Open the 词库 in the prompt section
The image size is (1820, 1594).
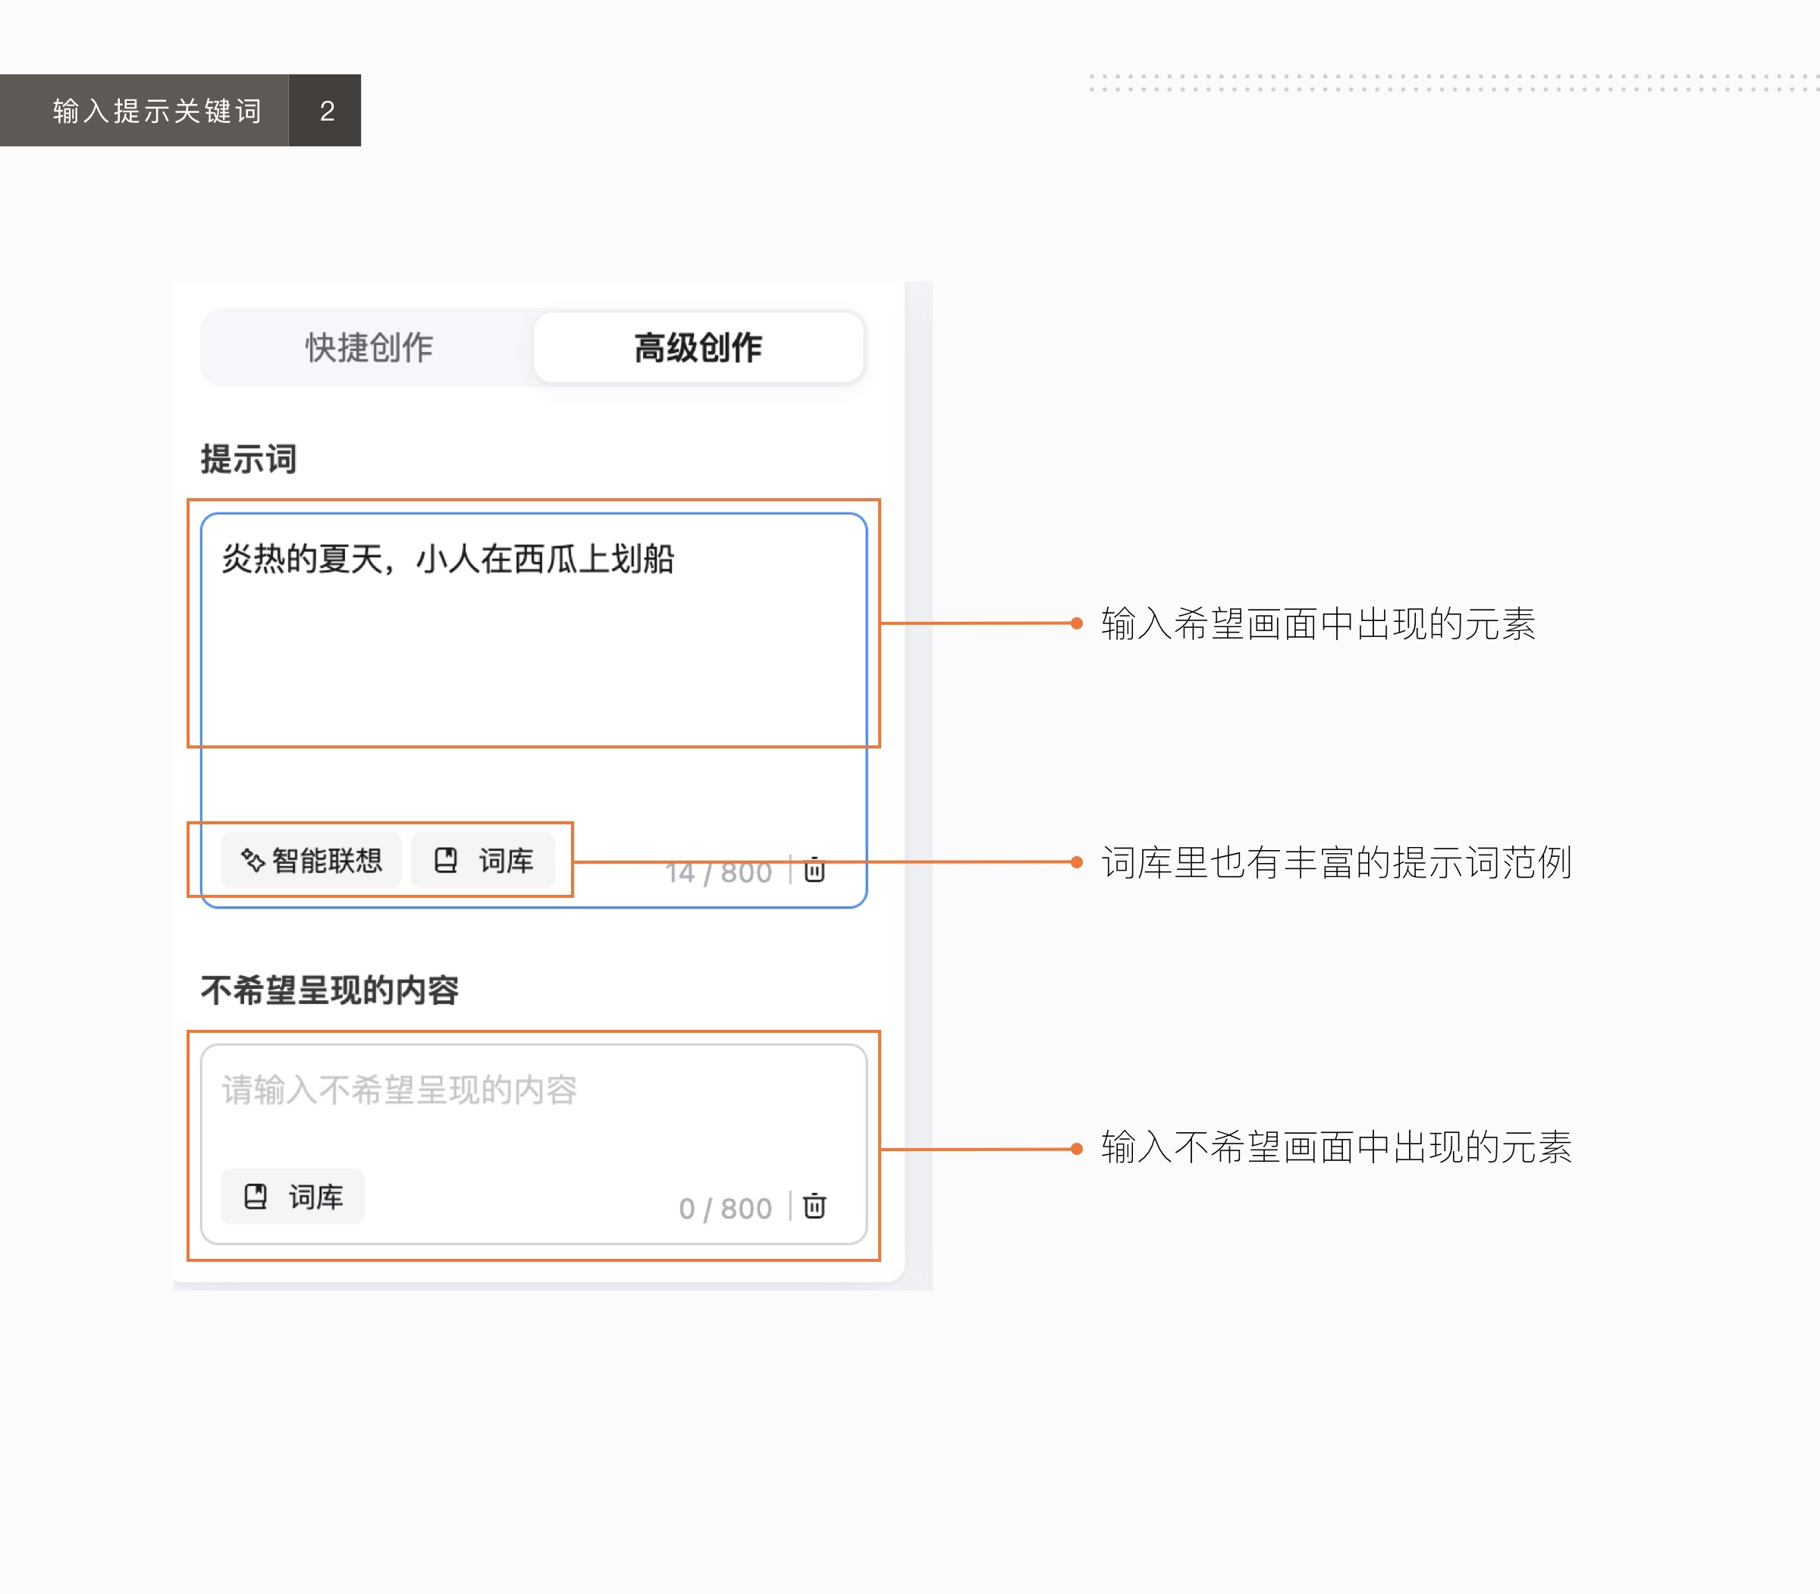point(484,859)
